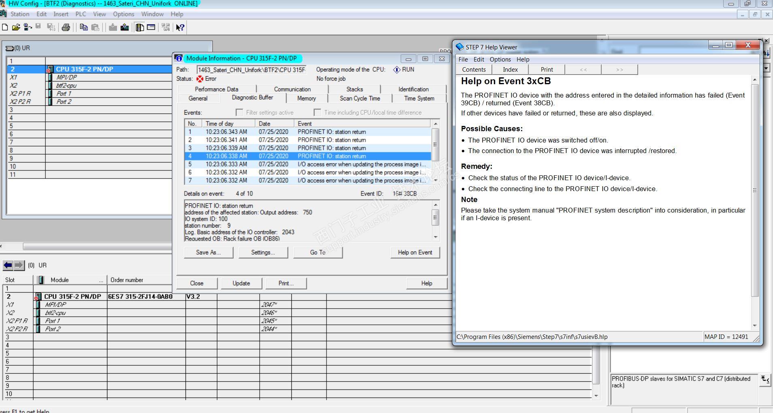
Task: Click the HW Config application icon in title bar
Action: (x=3, y=4)
